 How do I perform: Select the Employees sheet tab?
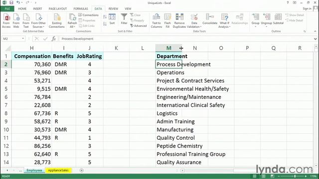click(34, 170)
